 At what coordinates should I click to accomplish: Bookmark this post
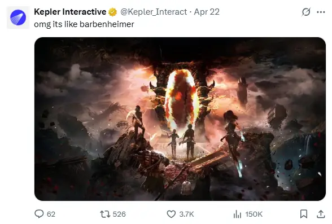pos(304,214)
